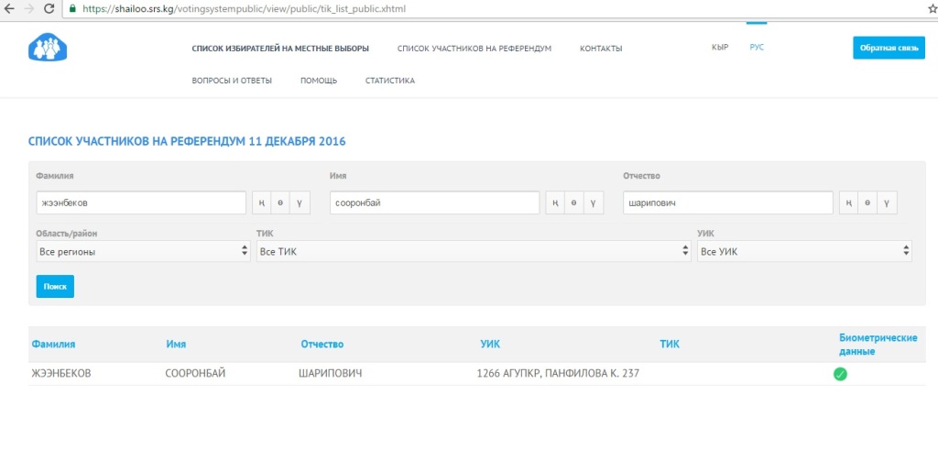Screen dimensions: 938x471
Task: Insert letter ү next to Отчество field
Action: pyautogui.click(x=888, y=203)
